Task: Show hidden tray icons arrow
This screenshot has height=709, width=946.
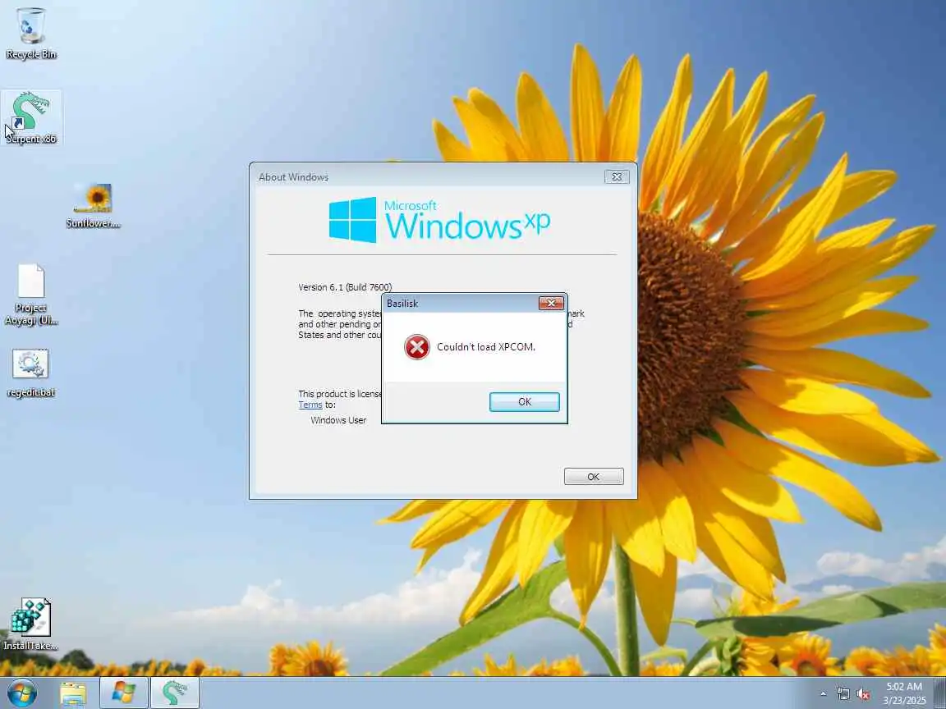Action: pyautogui.click(x=823, y=694)
